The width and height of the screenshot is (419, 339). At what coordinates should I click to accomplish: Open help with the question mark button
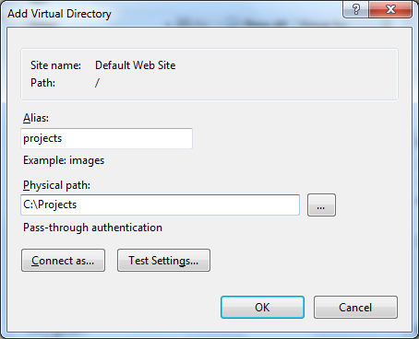point(356,9)
